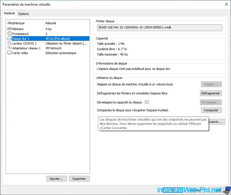Viewport: 231px width, 195px height.
Task: Select the Carte vidéo row
Action: (x=28, y=53)
